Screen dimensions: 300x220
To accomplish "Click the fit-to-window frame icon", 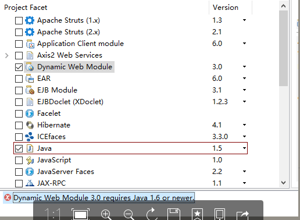I will 80,214.
